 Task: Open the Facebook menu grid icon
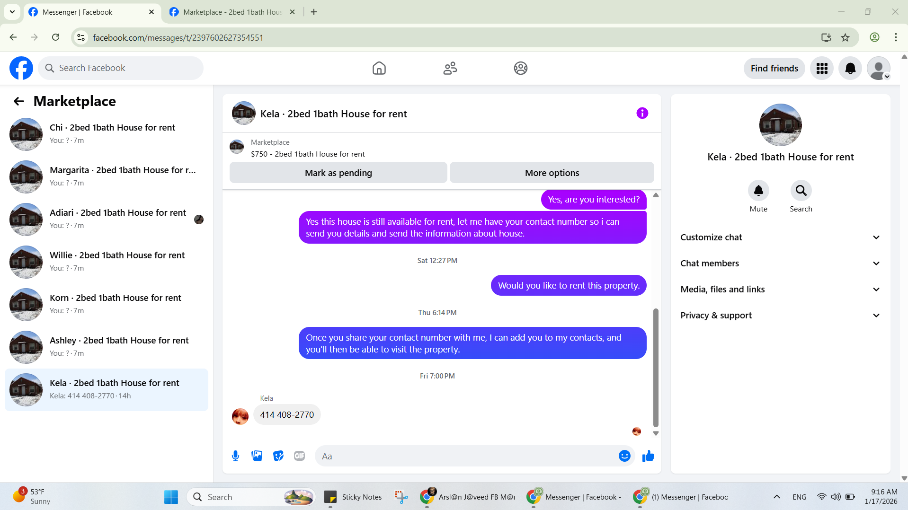coord(822,68)
